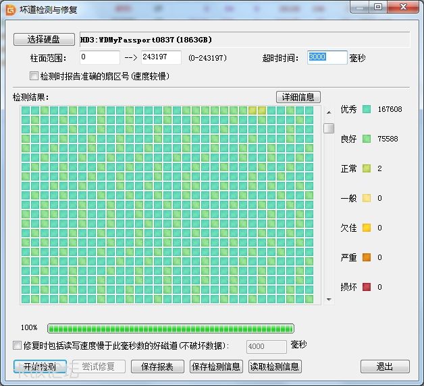Click the 优秀 teal color swatch
Viewport: 424px width, 386px height.
(x=367, y=109)
